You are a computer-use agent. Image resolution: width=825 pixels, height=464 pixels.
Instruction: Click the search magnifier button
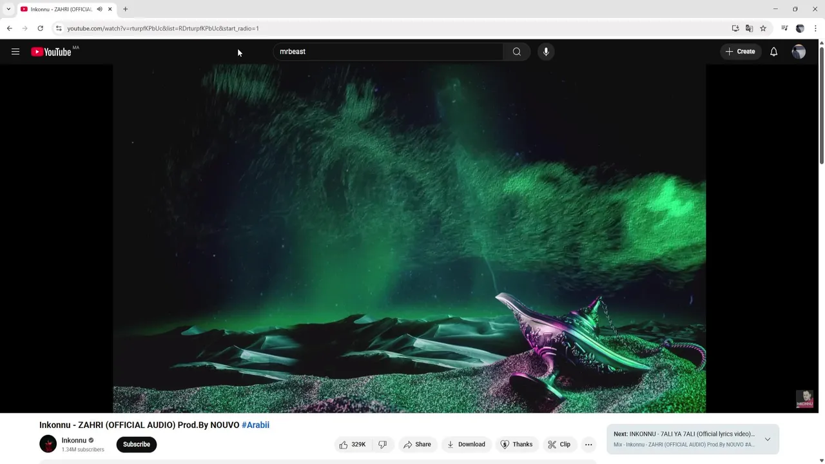click(x=517, y=52)
